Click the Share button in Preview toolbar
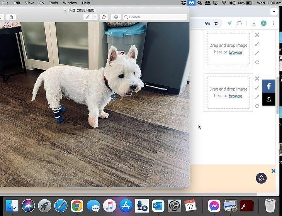Viewport: 282px width, 216px height. (x=11, y=17)
